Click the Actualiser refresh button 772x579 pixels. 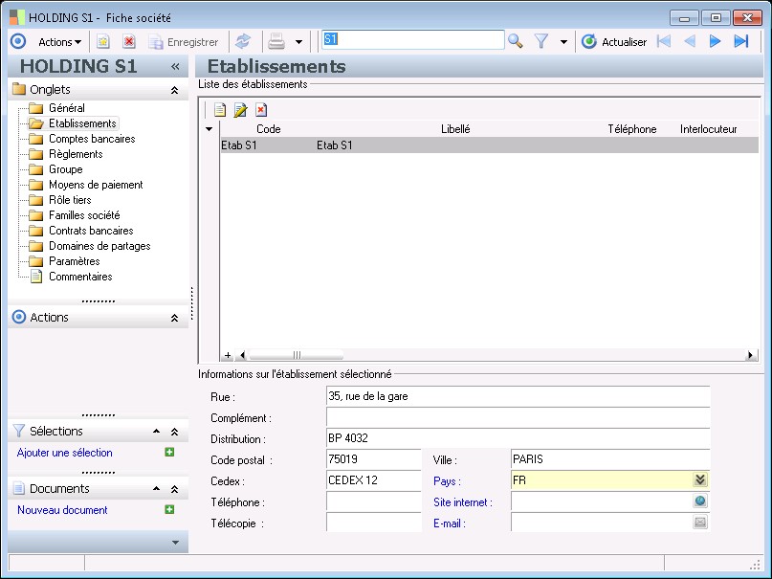click(614, 42)
